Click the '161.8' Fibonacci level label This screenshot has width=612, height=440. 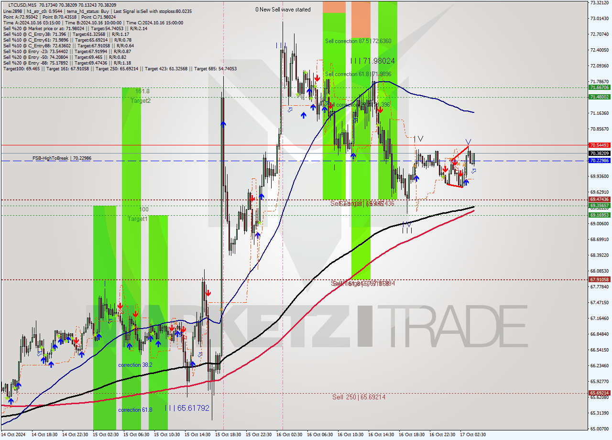(142, 91)
